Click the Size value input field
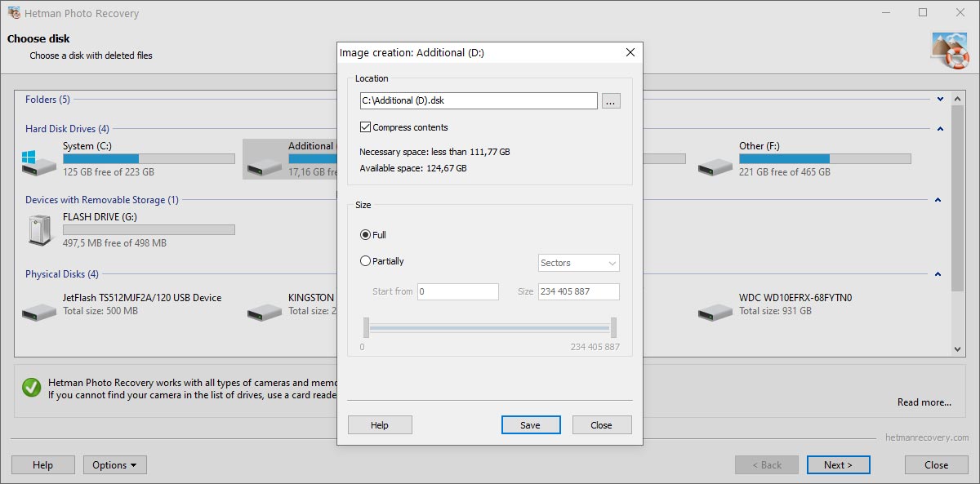This screenshot has height=484, width=980. [x=579, y=292]
